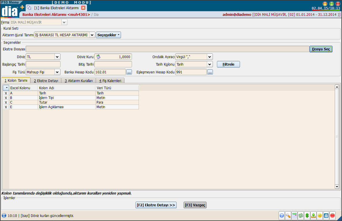
Task: Click the green window control button
Action: pyautogui.click(x=332, y=4)
